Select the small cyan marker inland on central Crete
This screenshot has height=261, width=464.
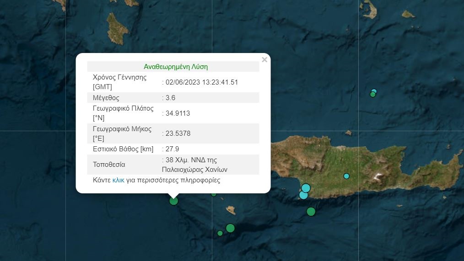click(x=346, y=176)
